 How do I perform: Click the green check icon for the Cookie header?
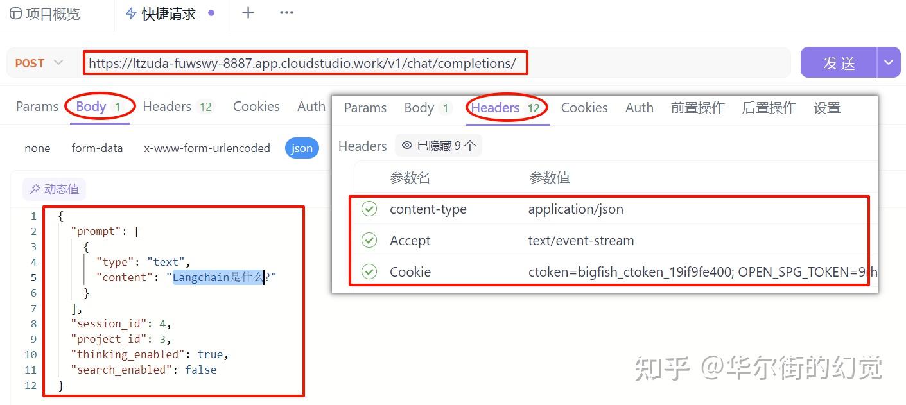[x=369, y=271]
